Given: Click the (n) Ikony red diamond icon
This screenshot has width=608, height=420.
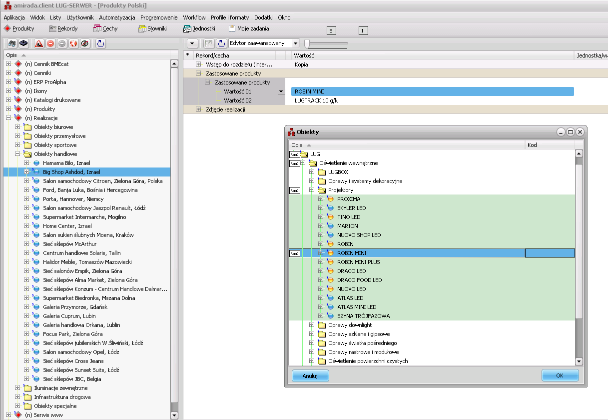Looking at the screenshot, I should click(x=18, y=91).
